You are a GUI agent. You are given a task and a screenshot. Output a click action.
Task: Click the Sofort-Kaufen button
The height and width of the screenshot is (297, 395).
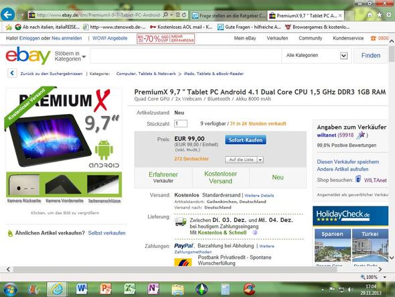tap(246, 140)
